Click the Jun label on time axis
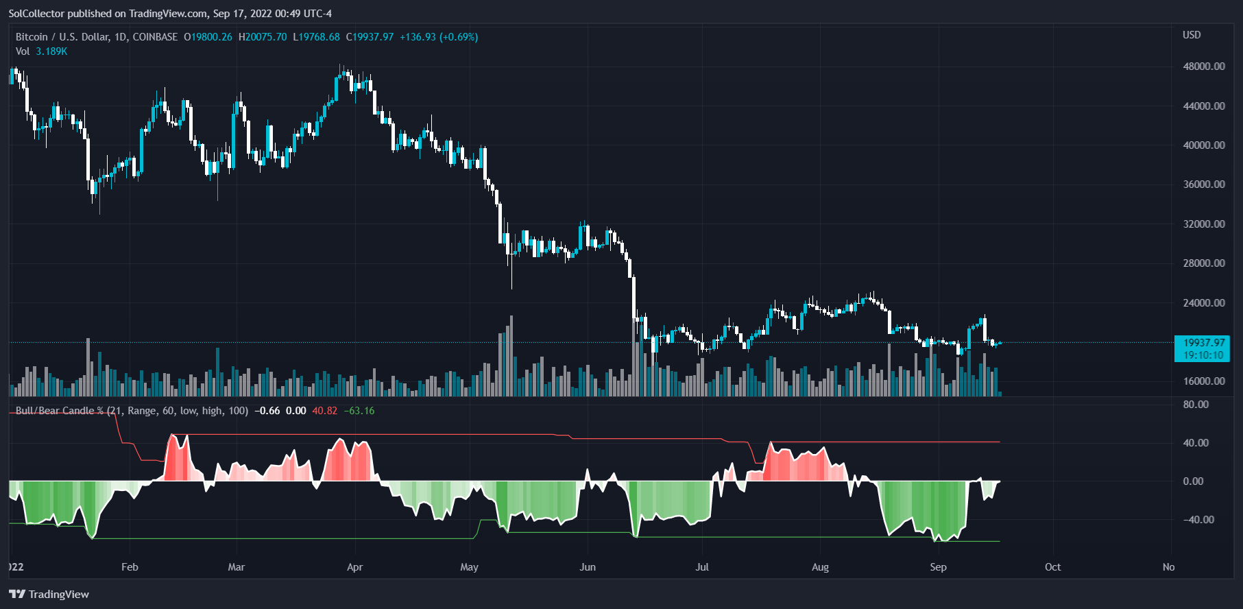The width and height of the screenshot is (1243, 609). pyautogui.click(x=588, y=567)
